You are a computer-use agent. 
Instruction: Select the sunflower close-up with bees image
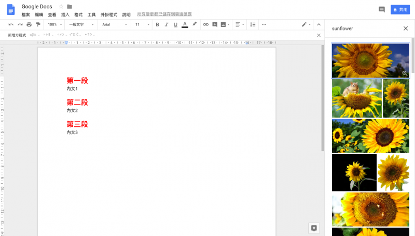pyautogui.click(x=370, y=209)
